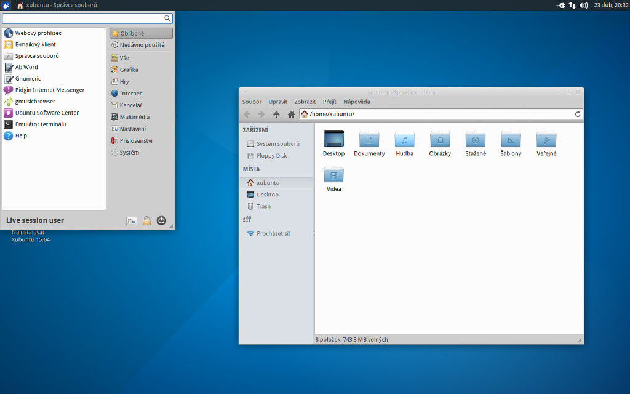Click Procházet síť in sidebar
The height and width of the screenshot is (394, 630).
276,233
